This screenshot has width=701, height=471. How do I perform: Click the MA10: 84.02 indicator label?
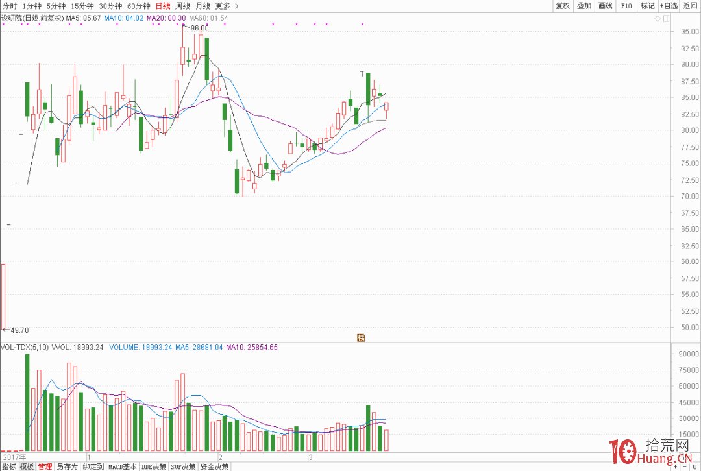coord(124,18)
